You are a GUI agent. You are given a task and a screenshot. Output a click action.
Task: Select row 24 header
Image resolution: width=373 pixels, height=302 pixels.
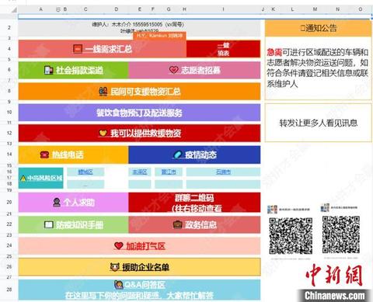[x=9, y=245]
